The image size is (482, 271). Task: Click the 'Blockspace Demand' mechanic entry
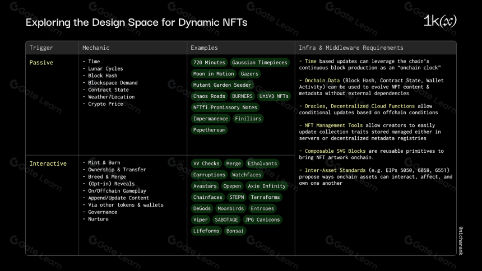pos(113,83)
